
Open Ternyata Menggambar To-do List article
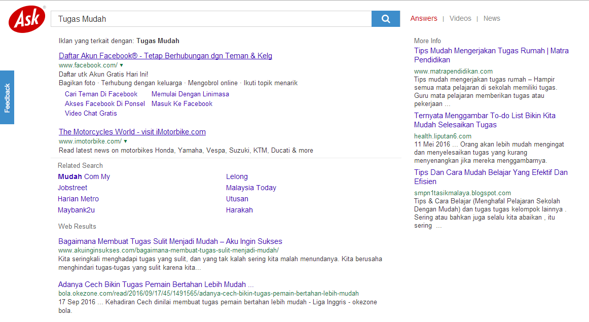485,120
